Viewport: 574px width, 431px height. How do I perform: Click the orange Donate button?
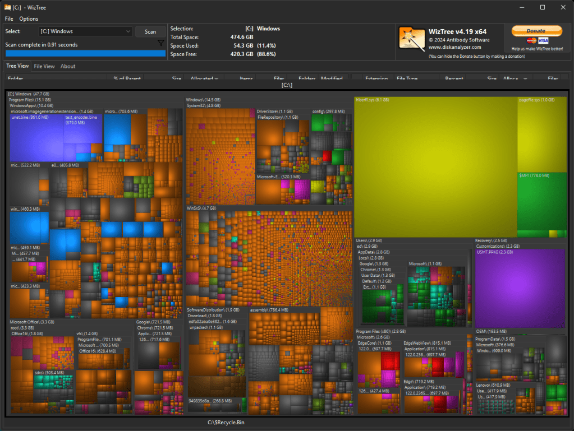click(536, 30)
